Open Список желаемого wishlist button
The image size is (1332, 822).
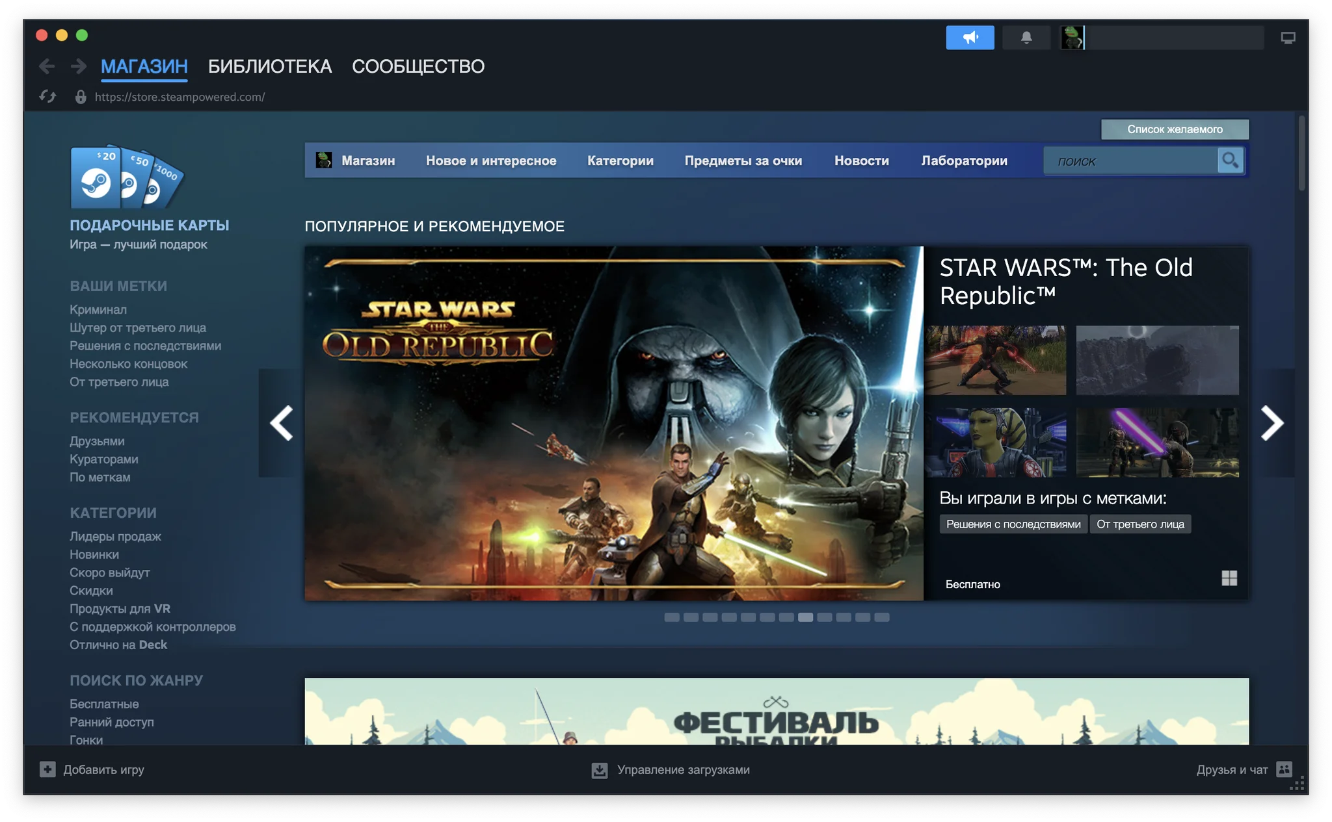click(x=1174, y=129)
